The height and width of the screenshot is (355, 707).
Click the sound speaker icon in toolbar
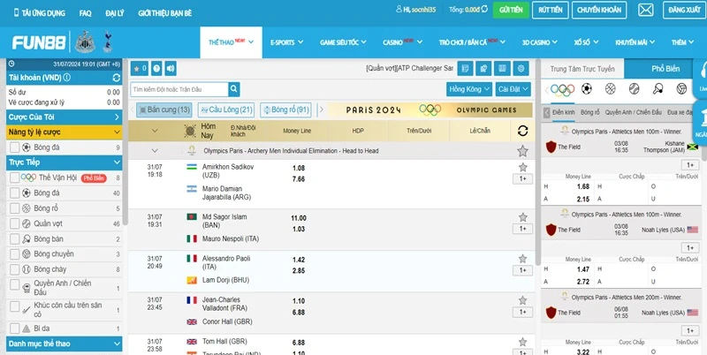point(171,68)
